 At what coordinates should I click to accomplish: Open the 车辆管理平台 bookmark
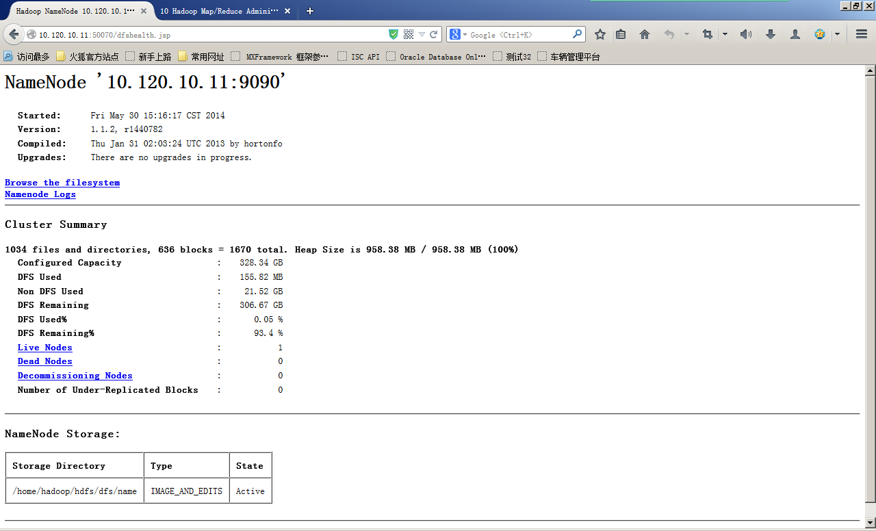coord(569,57)
